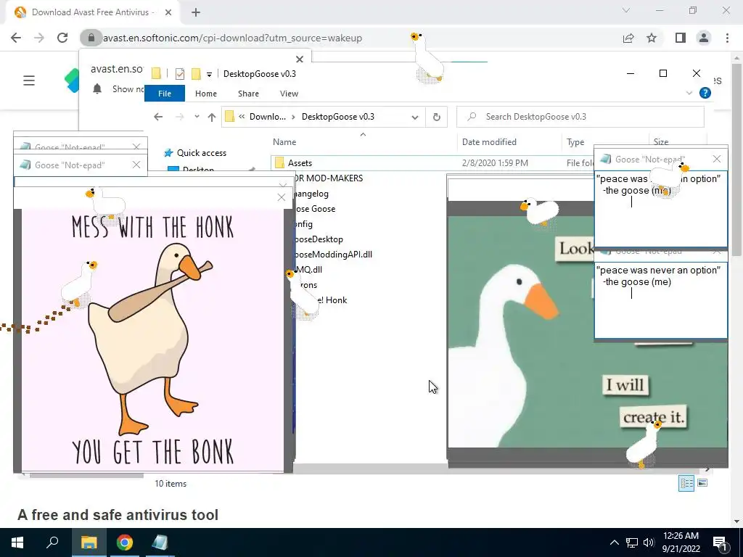Viewport: 743px width, 557px height.
Task: Sort files by Size column
Action: click(x=660, y=141)
